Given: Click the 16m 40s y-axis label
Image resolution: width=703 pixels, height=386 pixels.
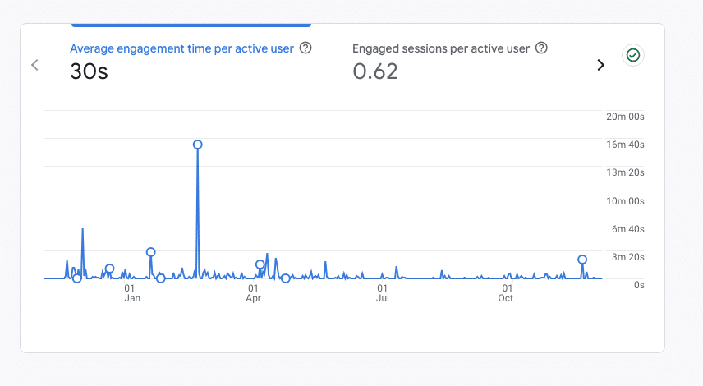Looking at the screenshot, I should click(x=625, y=145).
